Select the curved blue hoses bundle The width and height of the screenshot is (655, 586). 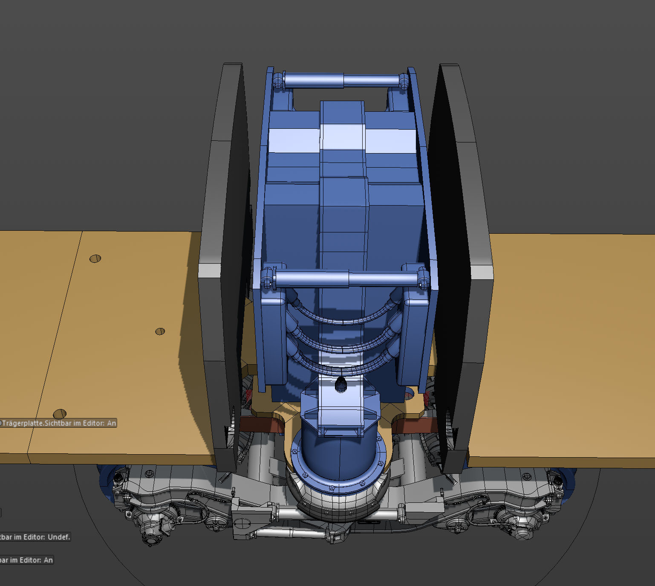point(343,337)
